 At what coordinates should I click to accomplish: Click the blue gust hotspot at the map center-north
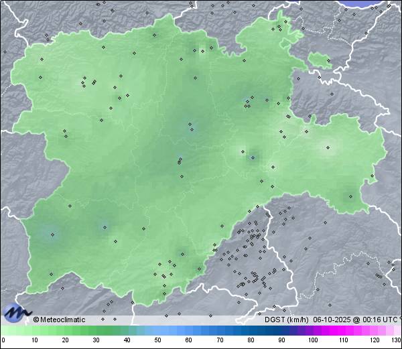(190, 126)
